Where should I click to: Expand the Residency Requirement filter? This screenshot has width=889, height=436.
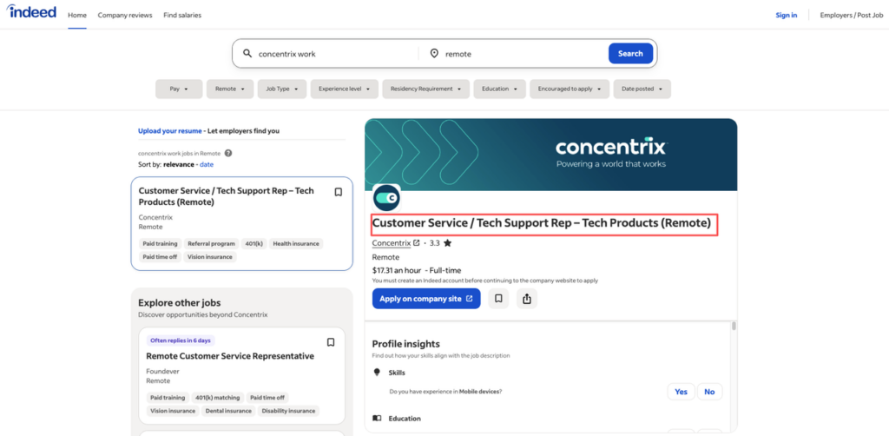[425, 89]
